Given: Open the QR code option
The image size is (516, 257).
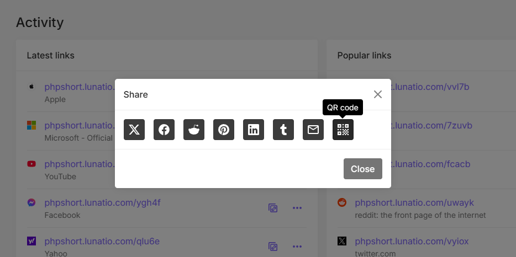Looking at the screenshot, I should pyautogui.click(x=343, y=130).
